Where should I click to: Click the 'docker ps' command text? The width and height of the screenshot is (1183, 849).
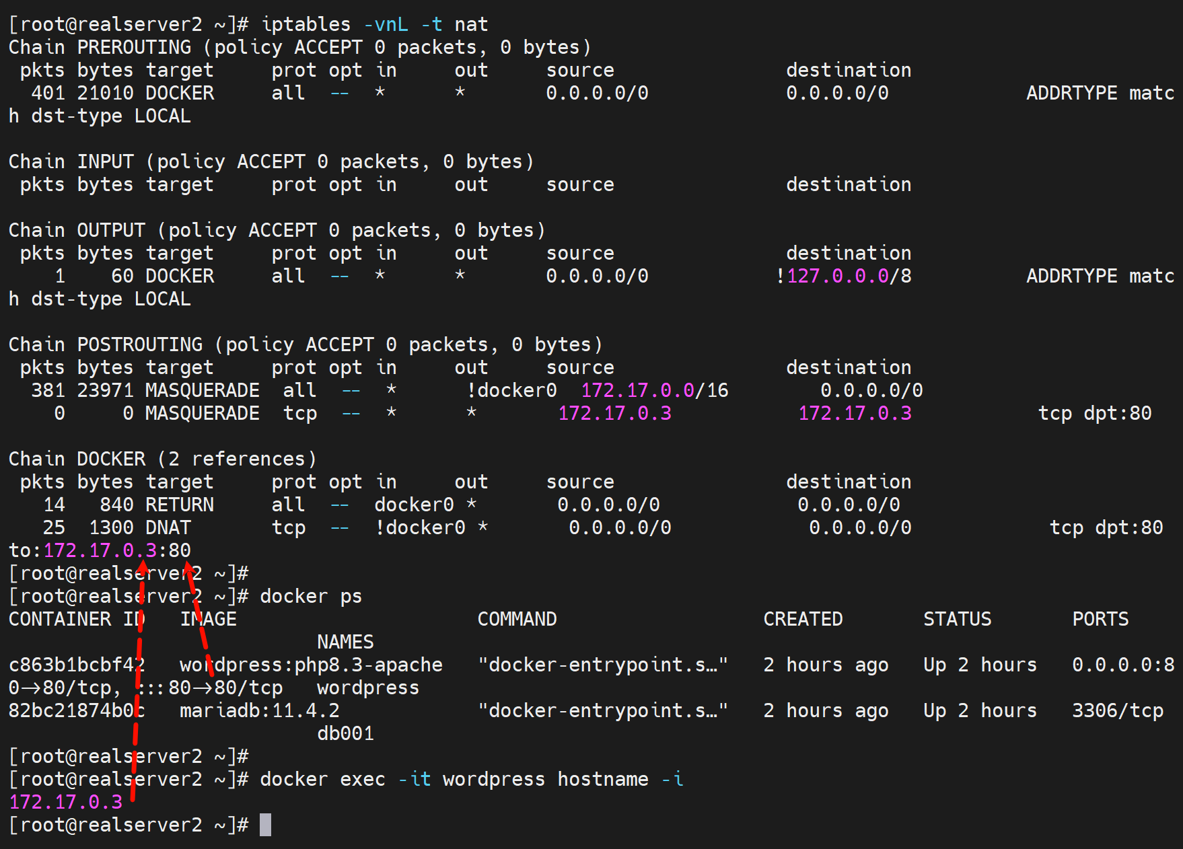click(x=311, y=597)
